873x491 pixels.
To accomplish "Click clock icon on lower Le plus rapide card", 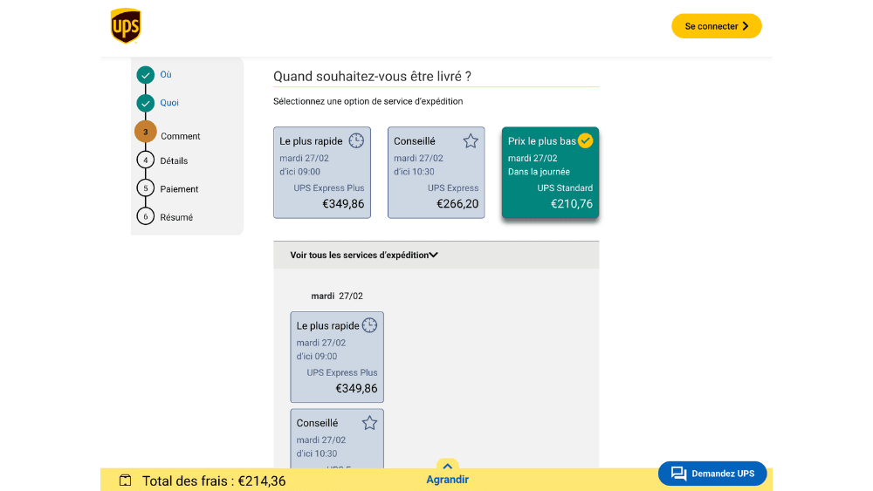I will coord(369,325).
